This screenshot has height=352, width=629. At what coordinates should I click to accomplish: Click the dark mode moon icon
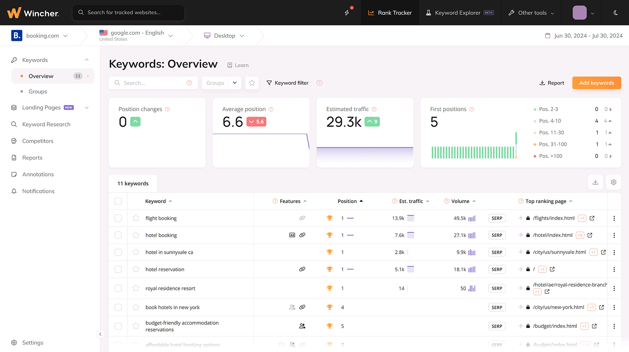[616, 13]
